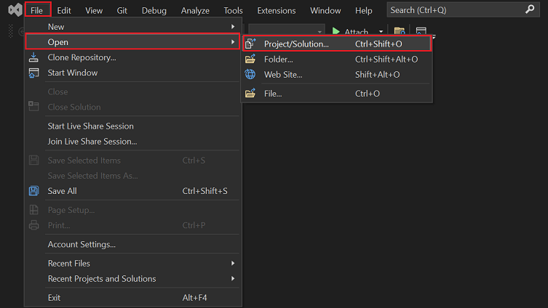
Task: Click the Search (Ctrl+Q) box
Action: [463, 9]
